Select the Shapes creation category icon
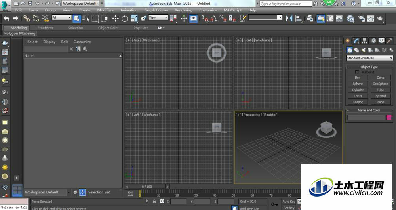Viewport: 396px width, 210px height. click(356, 50)
